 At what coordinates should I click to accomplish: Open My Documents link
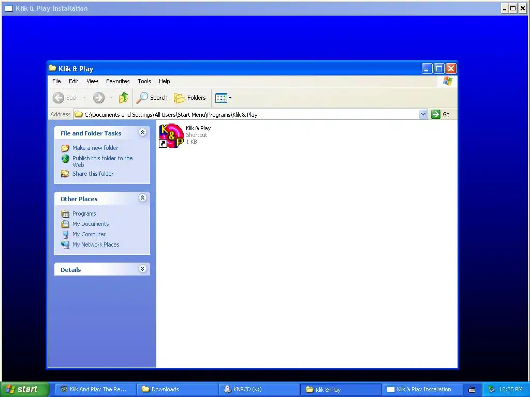[91, 224]
